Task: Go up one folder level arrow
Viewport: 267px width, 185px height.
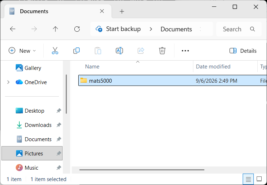Action: pyautogui.click(x=55, y=29)
